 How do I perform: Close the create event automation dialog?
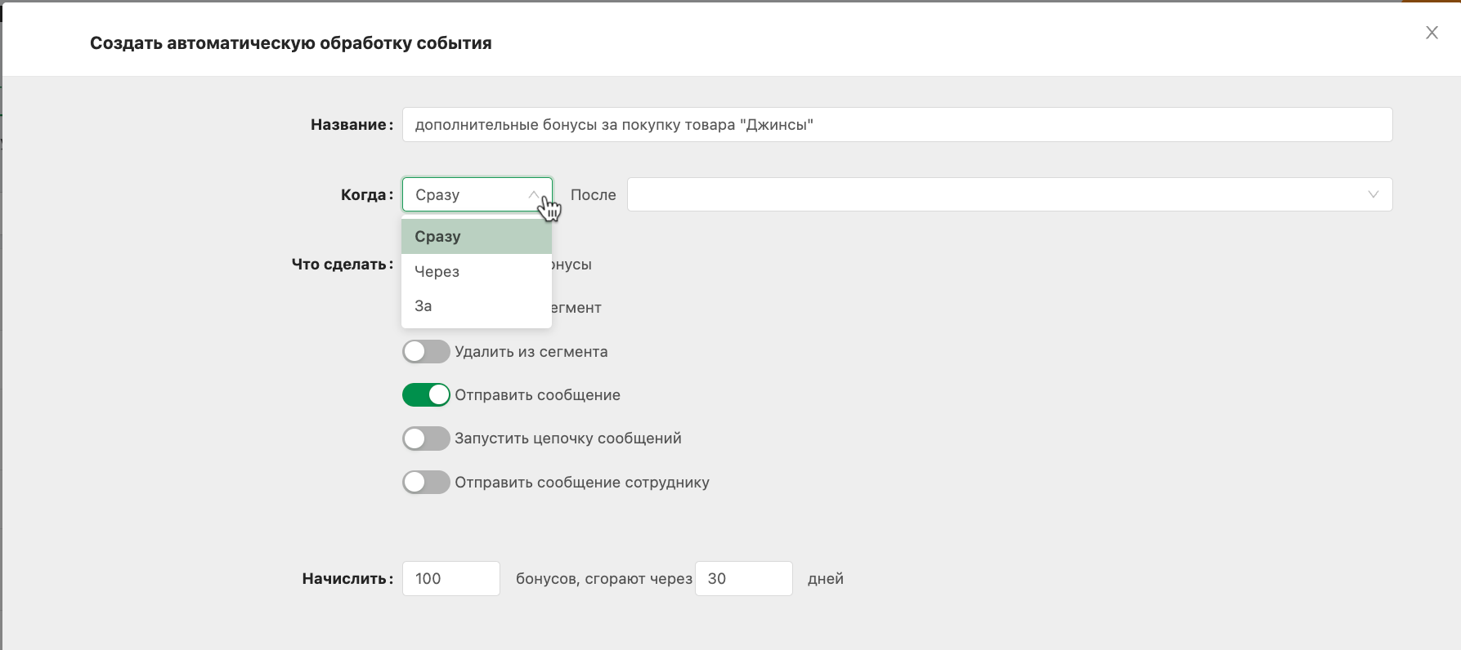[1432, 33]
